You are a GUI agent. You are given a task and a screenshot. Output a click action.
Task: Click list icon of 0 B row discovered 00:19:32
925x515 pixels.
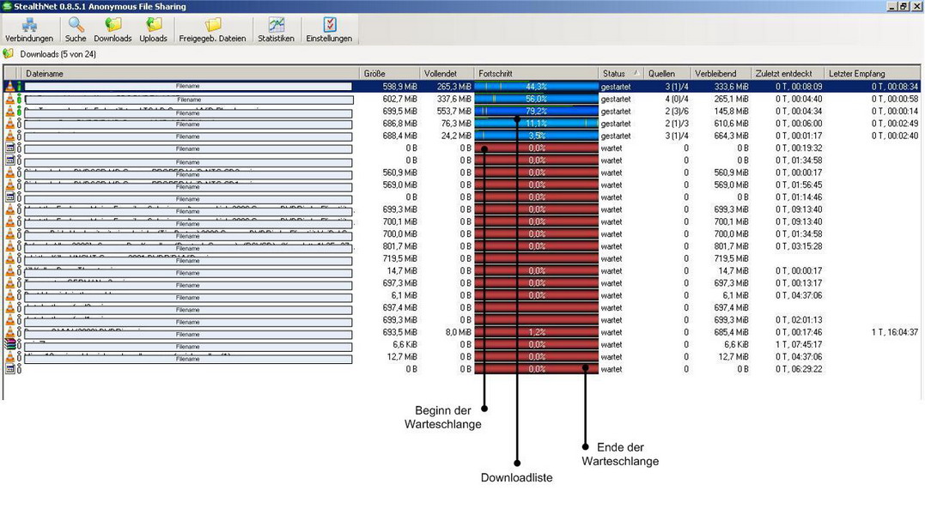[x=10, y=148]
